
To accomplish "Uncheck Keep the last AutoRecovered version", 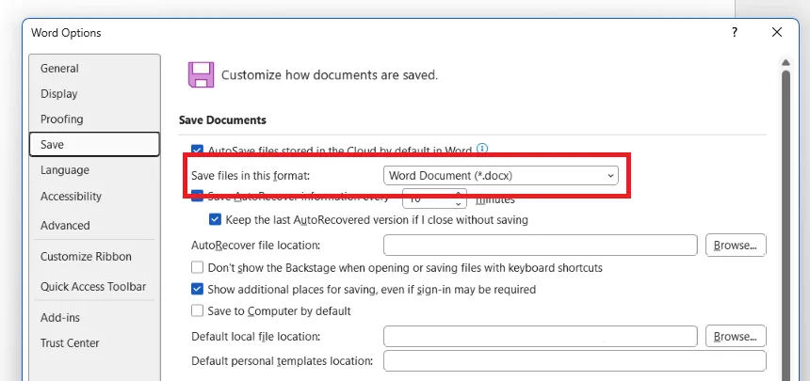I will [x=215, y=220].
